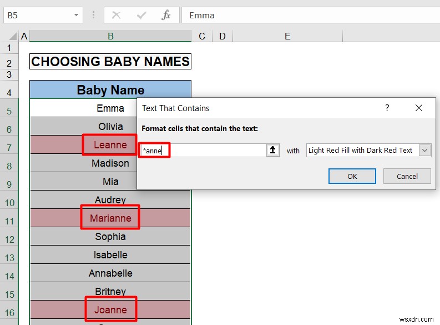Screen dimensions: 440x325
Task: Click the collapse dialog range selector arrow
Action: coord(273,150)
